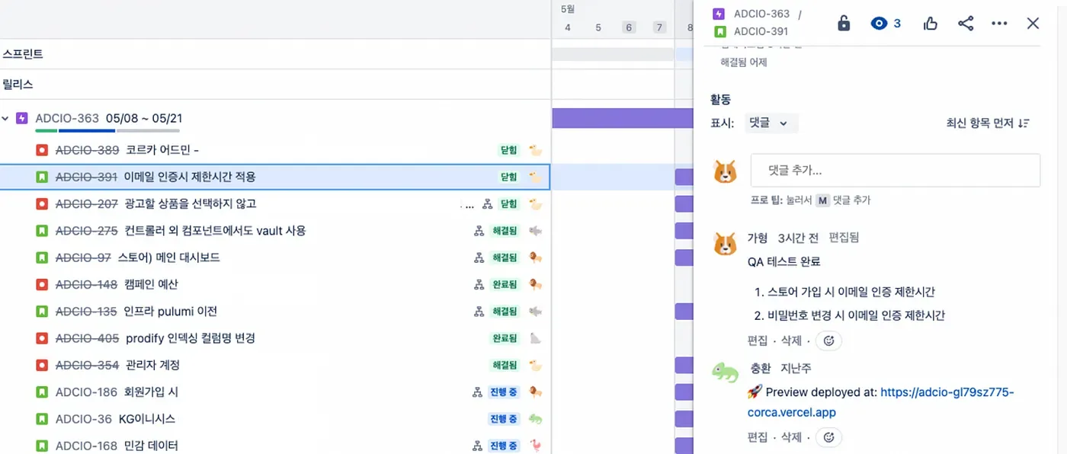1067x454 pixels.
Task: Click the story icon of ADCIO-97
Action: coord(42,257)
